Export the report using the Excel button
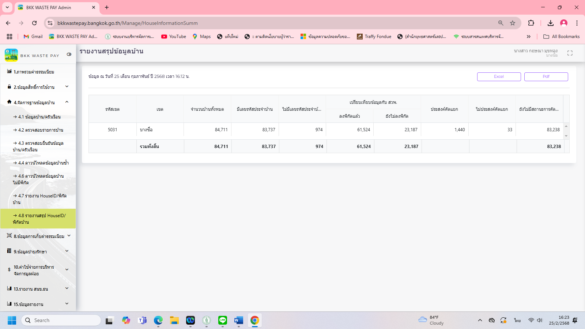Screen dimensions: 585x329 [499, 77]
